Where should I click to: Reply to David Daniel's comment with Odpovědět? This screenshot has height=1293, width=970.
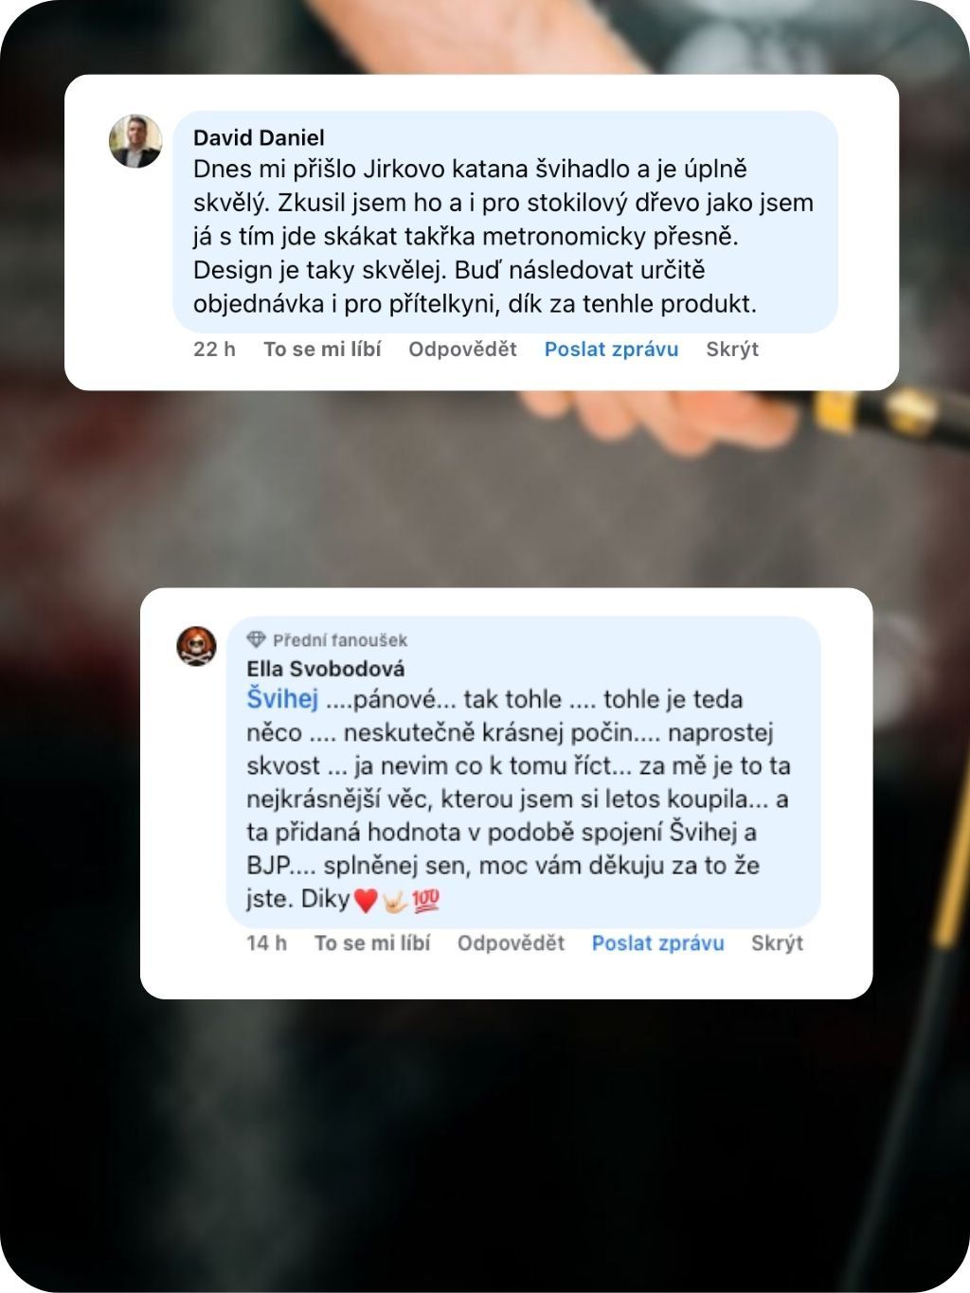click(x=462, y=350)
